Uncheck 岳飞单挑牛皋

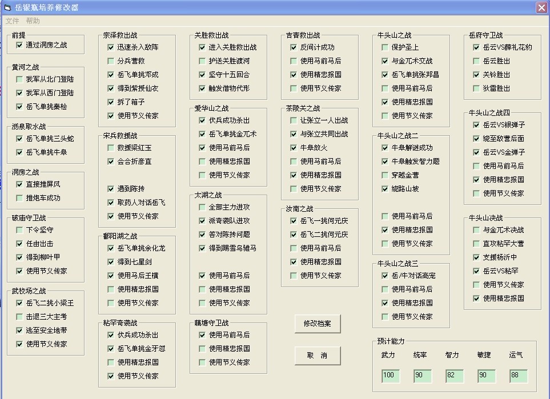click(x=19, y=152)
